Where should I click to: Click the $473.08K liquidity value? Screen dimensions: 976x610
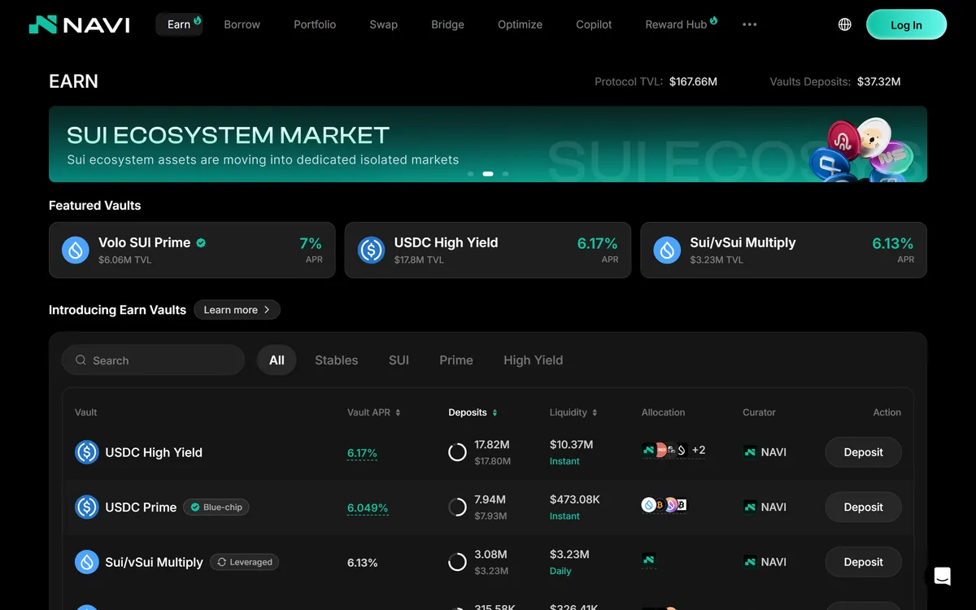click(x=575, y=499)
